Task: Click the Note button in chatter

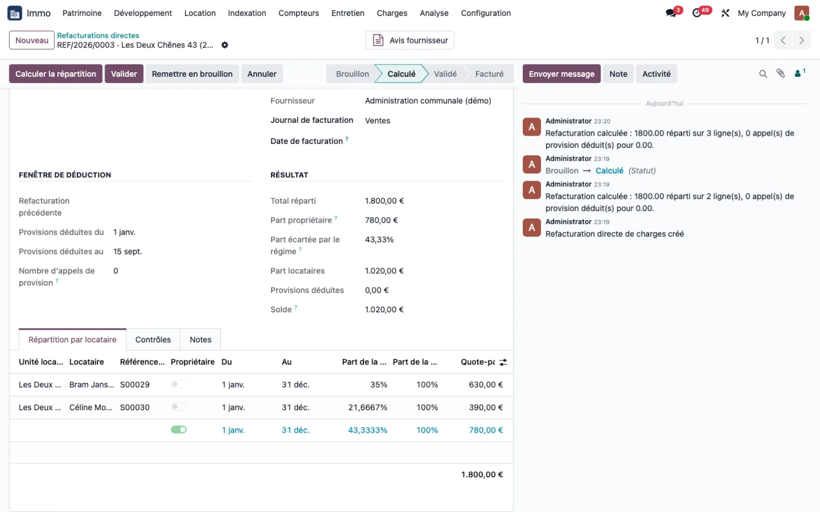Action: pyautogui.click(x=619, y=74)
